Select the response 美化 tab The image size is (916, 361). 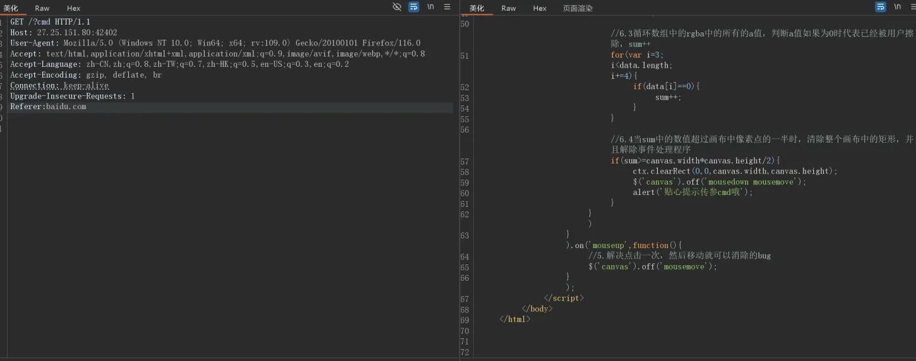(x=477, y=8)
